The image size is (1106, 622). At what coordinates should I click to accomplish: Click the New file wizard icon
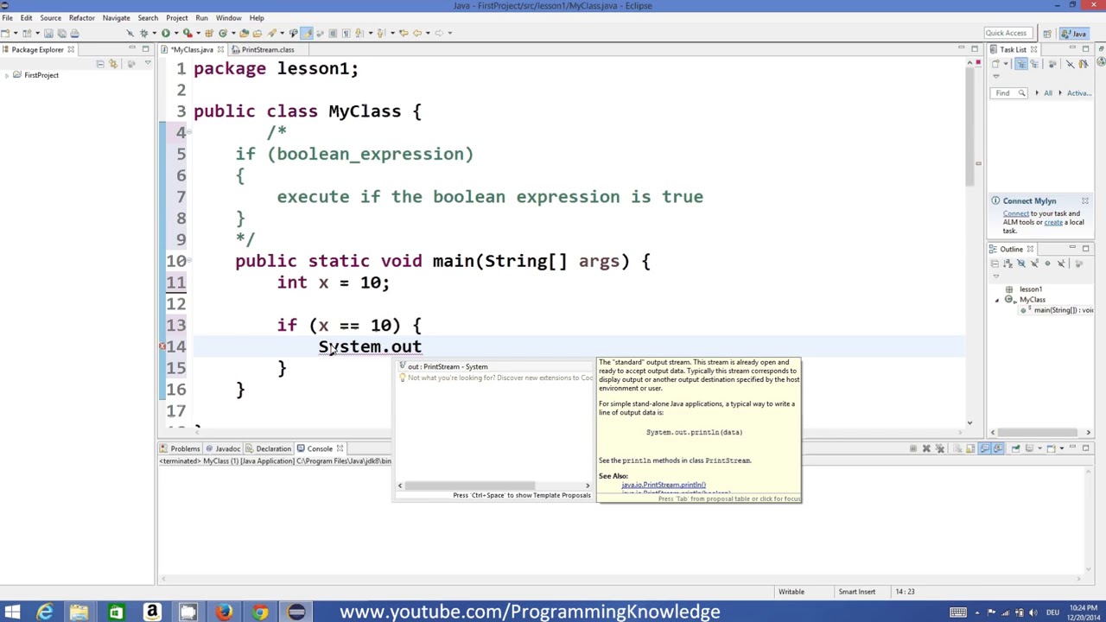click(6, 33)
